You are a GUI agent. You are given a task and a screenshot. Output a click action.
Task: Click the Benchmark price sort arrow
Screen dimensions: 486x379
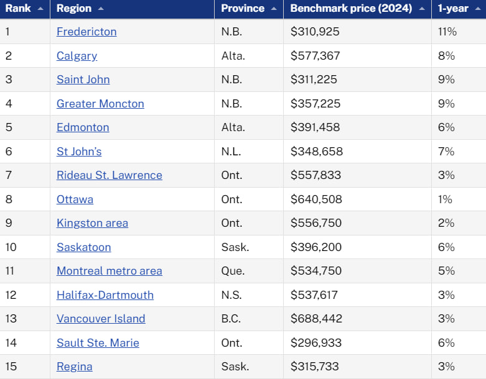pyautogui.click(x=422, y=9)
